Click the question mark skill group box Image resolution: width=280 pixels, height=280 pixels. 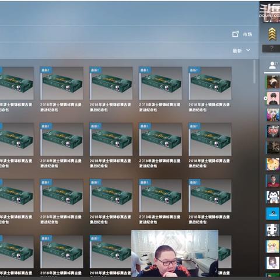(271, 48)
